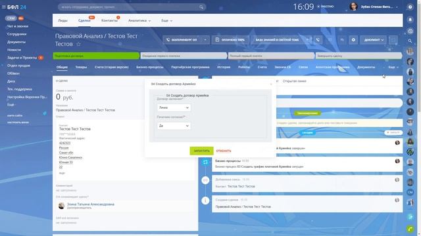
Task: Click the green phone call button at bottom right
Action: point(410,229)
